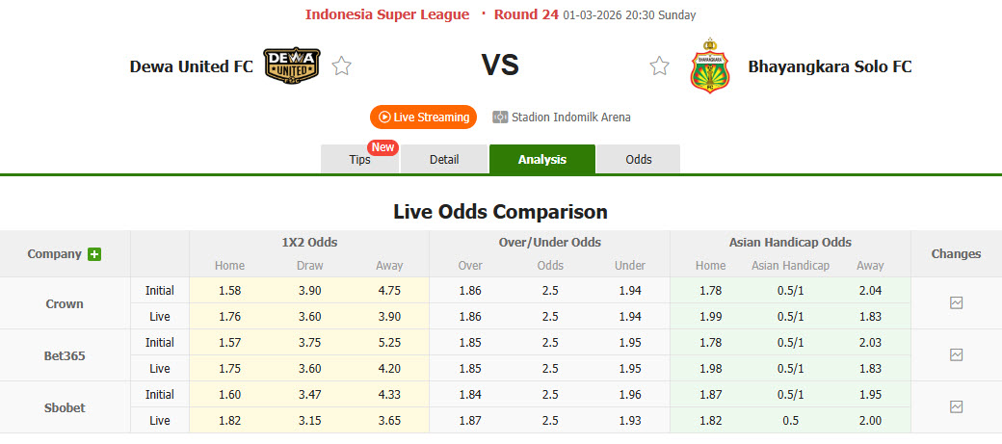Screen dimensions: 1002x444
Task: Click the Dewa United FC team name
Action: tap(192, 66)
